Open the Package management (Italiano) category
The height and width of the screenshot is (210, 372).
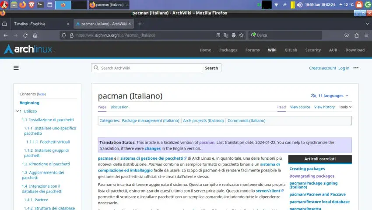pos(151,121)
